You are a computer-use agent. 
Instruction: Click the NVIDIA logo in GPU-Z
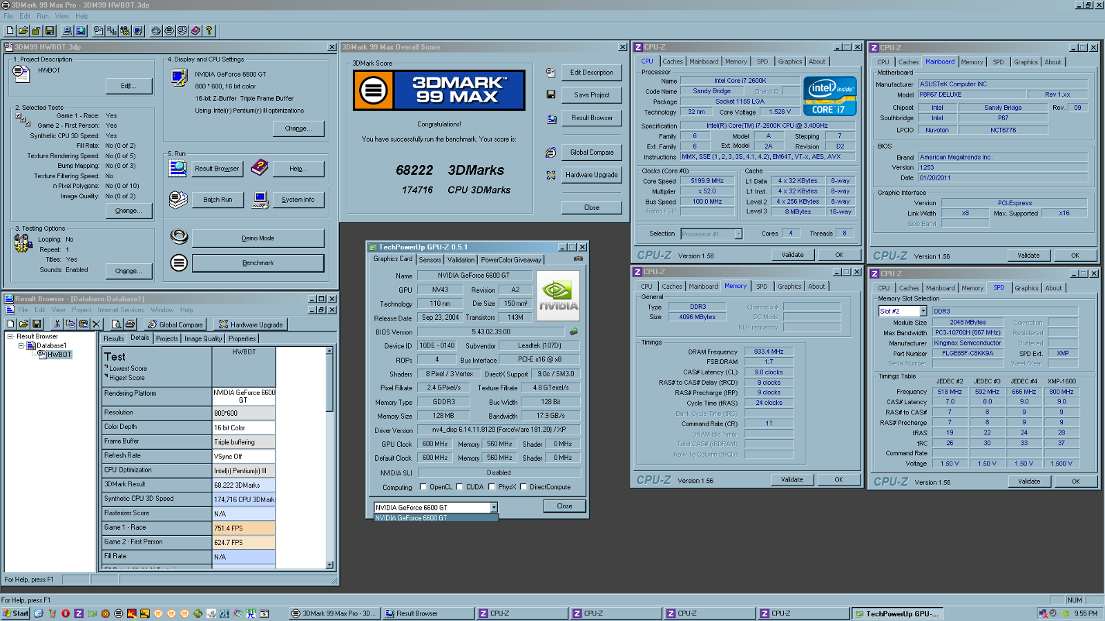click(x=558, y=296)
